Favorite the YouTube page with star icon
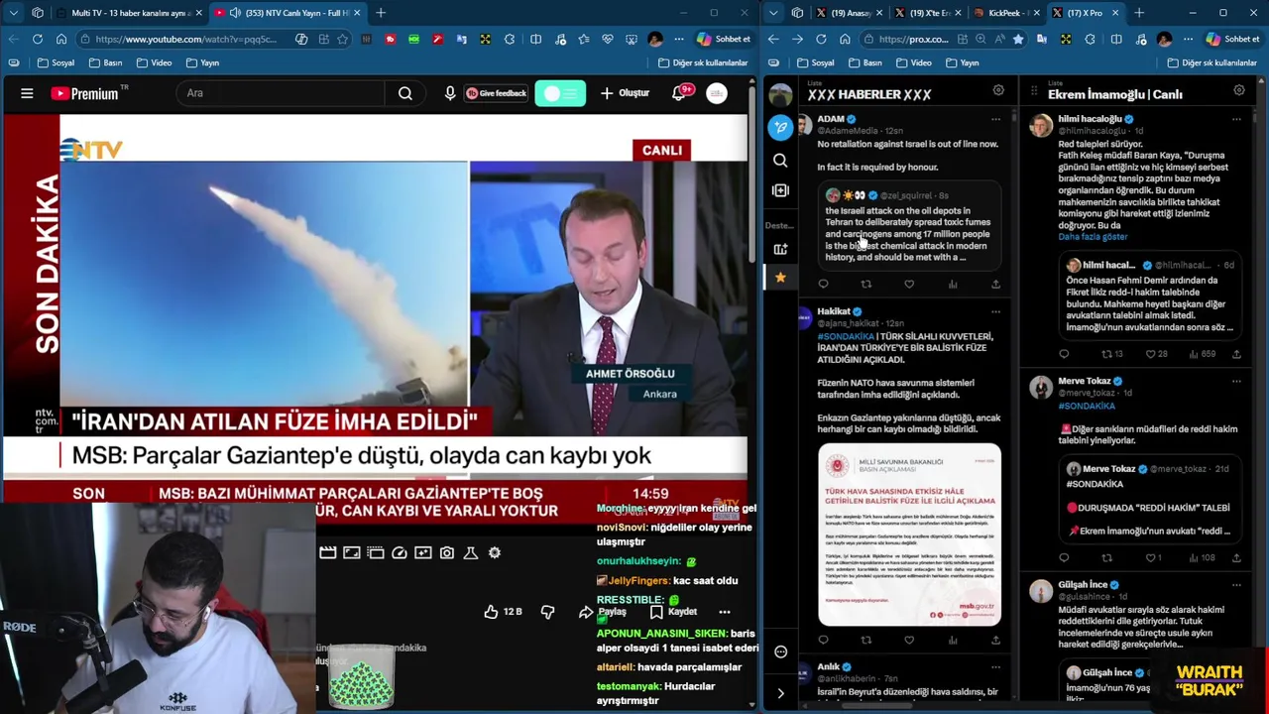The height and width of the screenshot is (714, 1269). [x=342, y=39]
